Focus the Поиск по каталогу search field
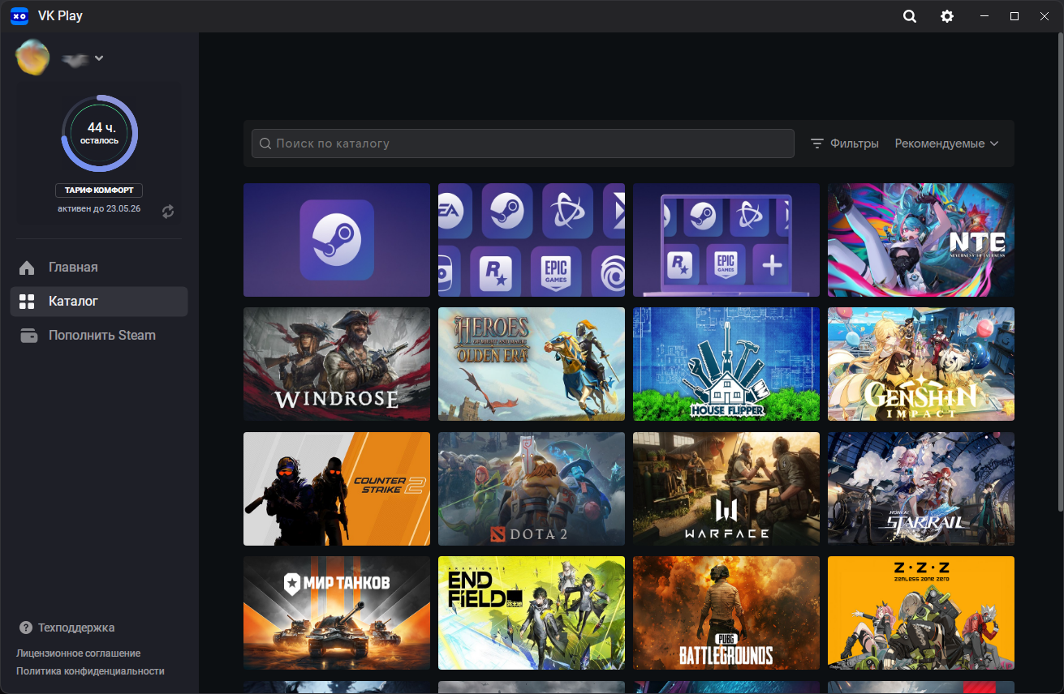Screen dimensions: 1064x694 (x=523, y=144)
